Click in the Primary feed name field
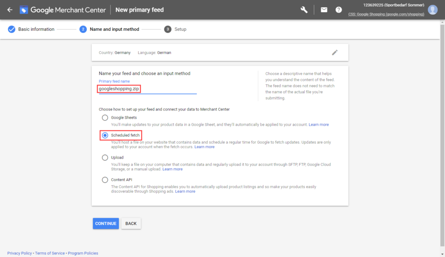 [x=148, y=89]
